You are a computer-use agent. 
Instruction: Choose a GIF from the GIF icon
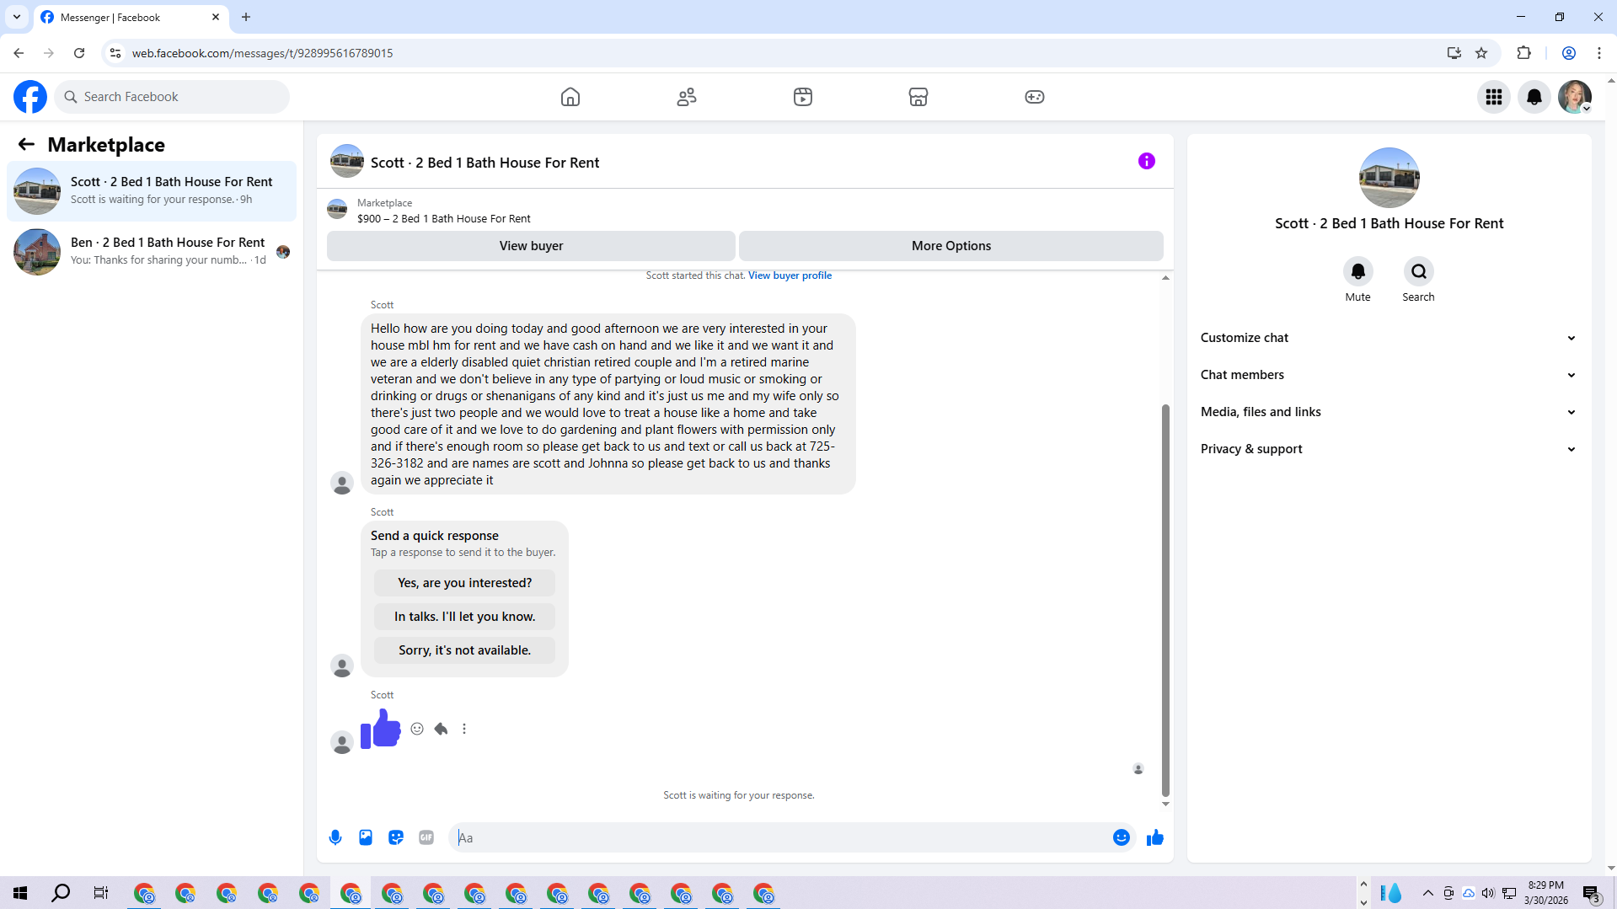pos(426,837)
